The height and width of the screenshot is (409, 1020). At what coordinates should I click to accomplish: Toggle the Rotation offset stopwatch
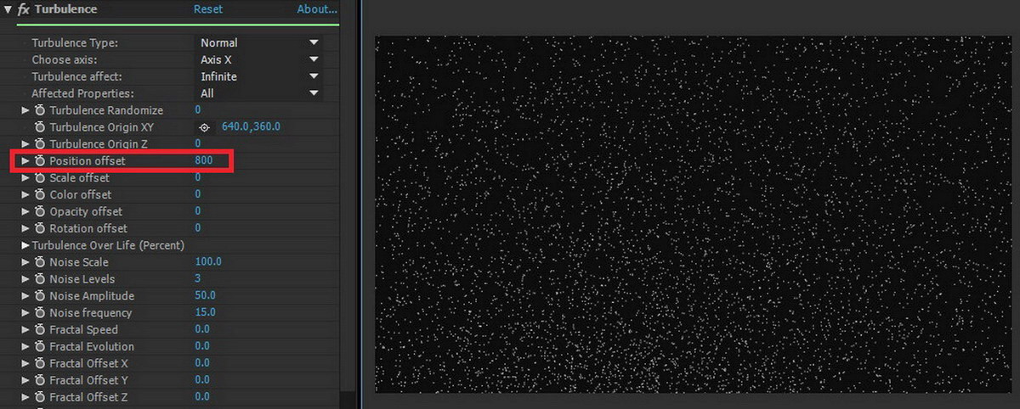[40, 228]
